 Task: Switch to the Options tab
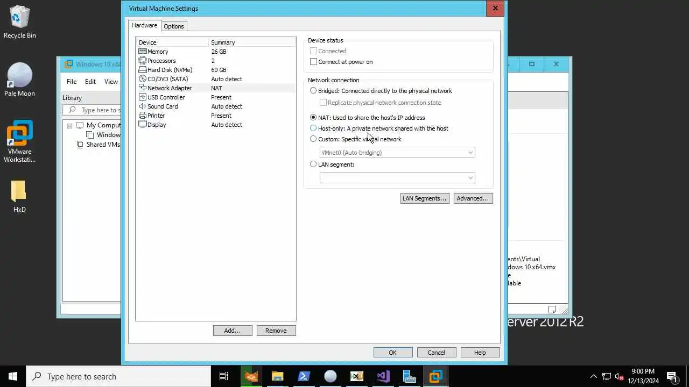pyautogui.click(x=174, y=26)
